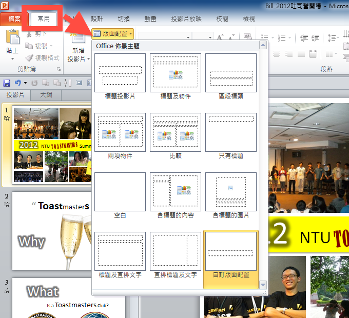Switch to the 設計 Design tab
This screenshot has height=318, width=349.
click(97, 19)
